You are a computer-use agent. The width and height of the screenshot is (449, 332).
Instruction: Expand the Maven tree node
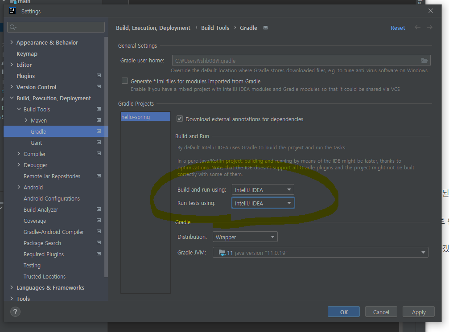point(26,120)
